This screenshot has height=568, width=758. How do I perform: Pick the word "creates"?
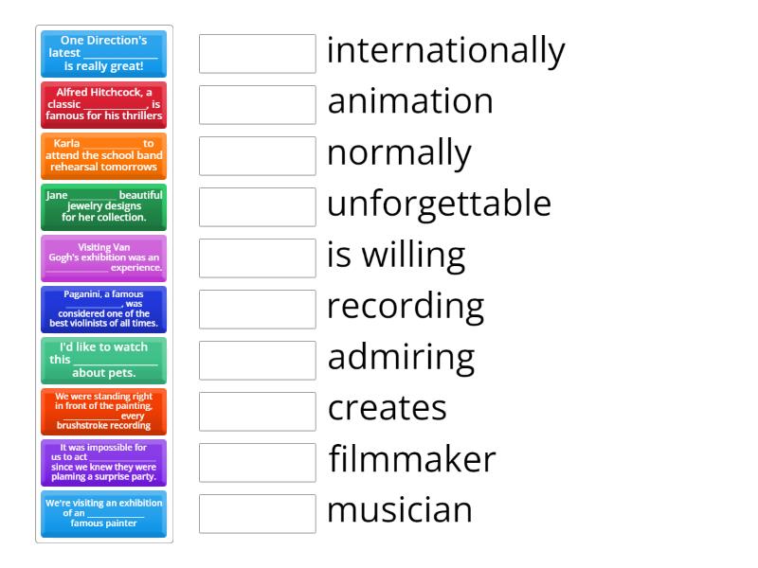pos(385,408)
